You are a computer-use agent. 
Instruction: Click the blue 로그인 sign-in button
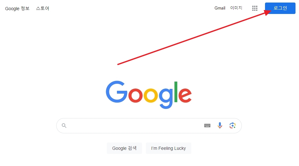(x=280, y=8)
